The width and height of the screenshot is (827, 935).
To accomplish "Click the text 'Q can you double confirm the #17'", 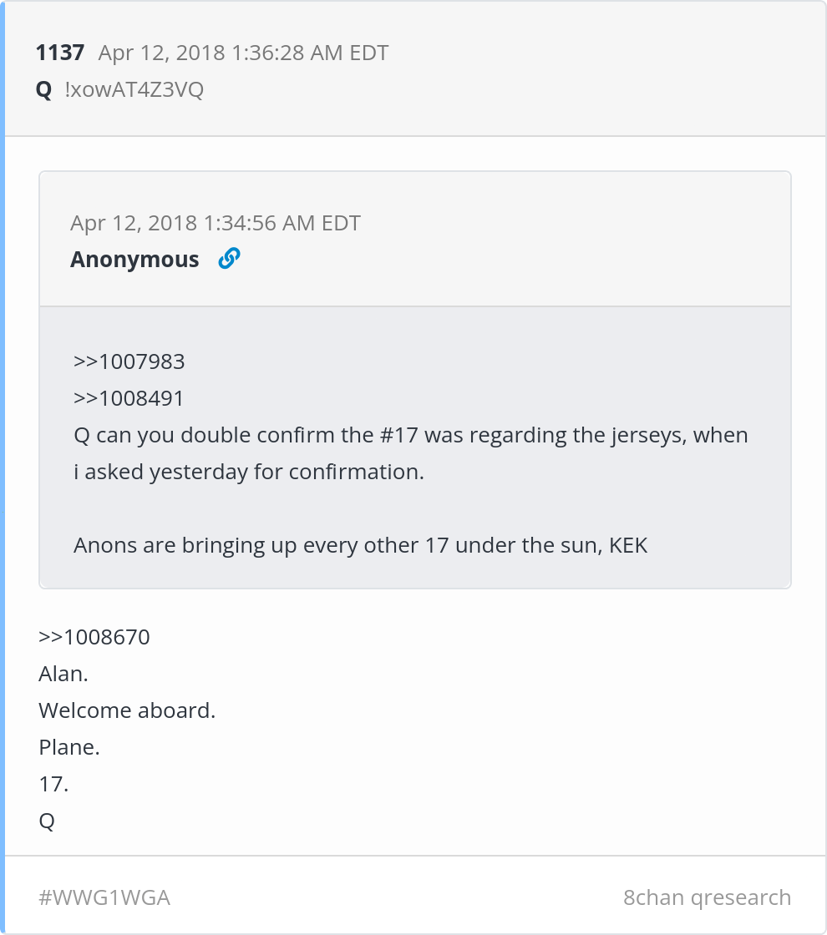I will (x=246, y=435).
